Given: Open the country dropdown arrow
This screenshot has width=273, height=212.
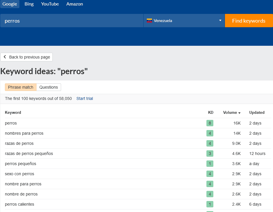Looking at the screenshot, I should 220,21.
